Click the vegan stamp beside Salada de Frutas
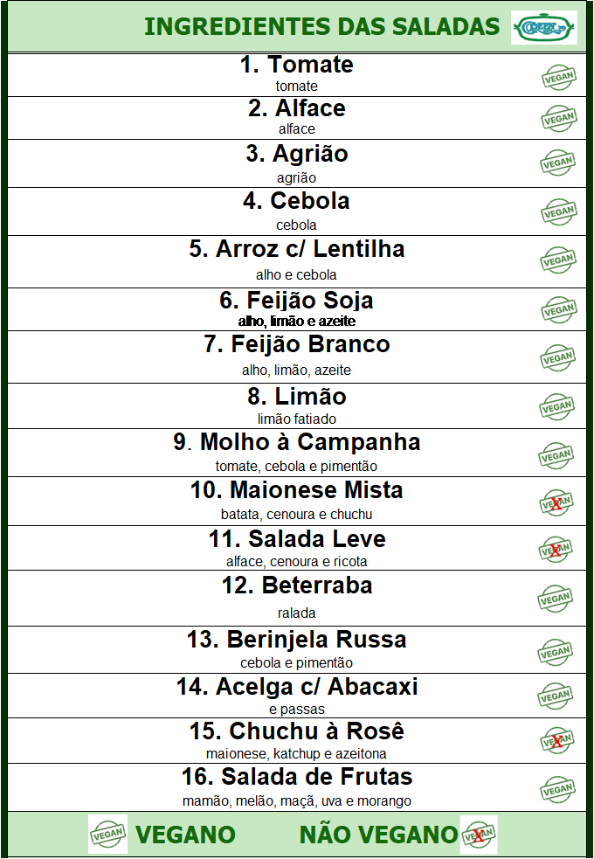Screen dimensions: 594x859 click(x=558, y=789)
